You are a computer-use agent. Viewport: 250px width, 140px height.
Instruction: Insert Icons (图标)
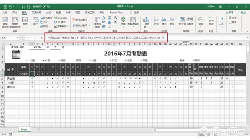[44, 26]
